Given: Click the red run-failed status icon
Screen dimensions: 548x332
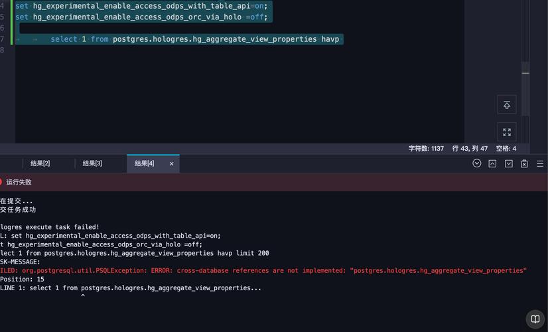Looking at the screenshot, I should (x=1, y=182).
